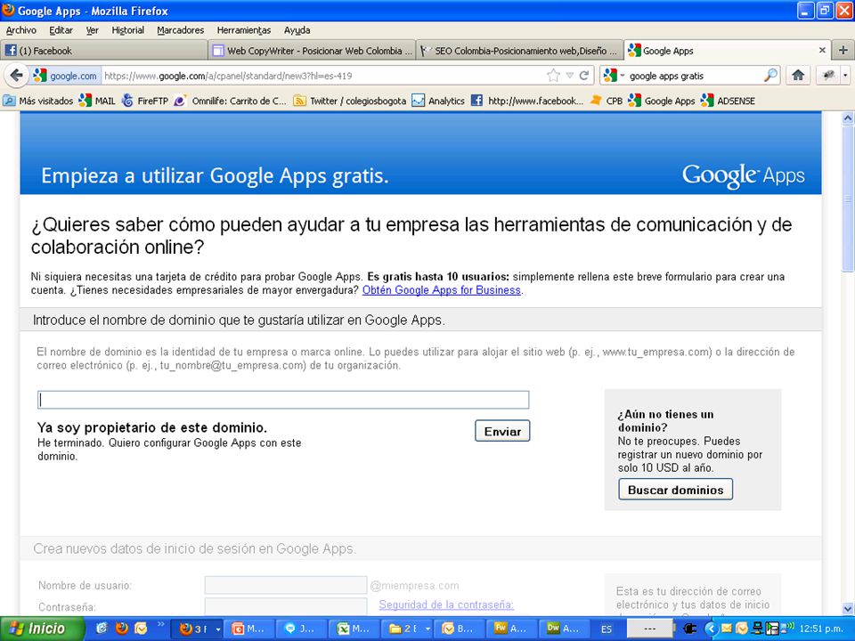The height and width of the screenshot is (641, 855).
Task: Go to the Firefox home page icon
Action: (798, 75)
